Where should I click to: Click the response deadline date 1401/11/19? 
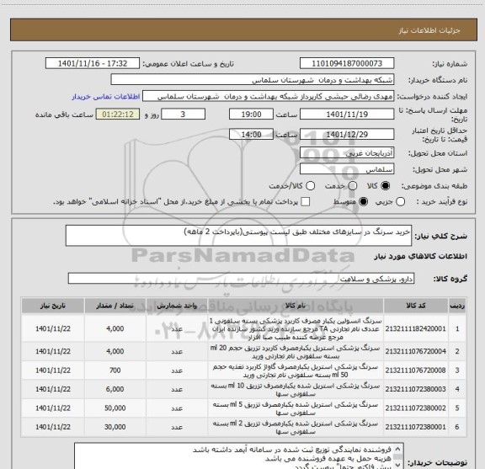[x=347, y=115]
